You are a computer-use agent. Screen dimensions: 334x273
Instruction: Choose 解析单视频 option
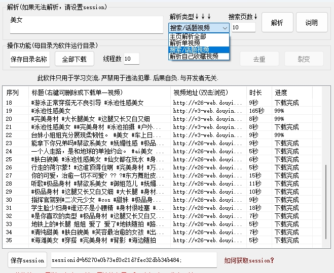point(184,43)
